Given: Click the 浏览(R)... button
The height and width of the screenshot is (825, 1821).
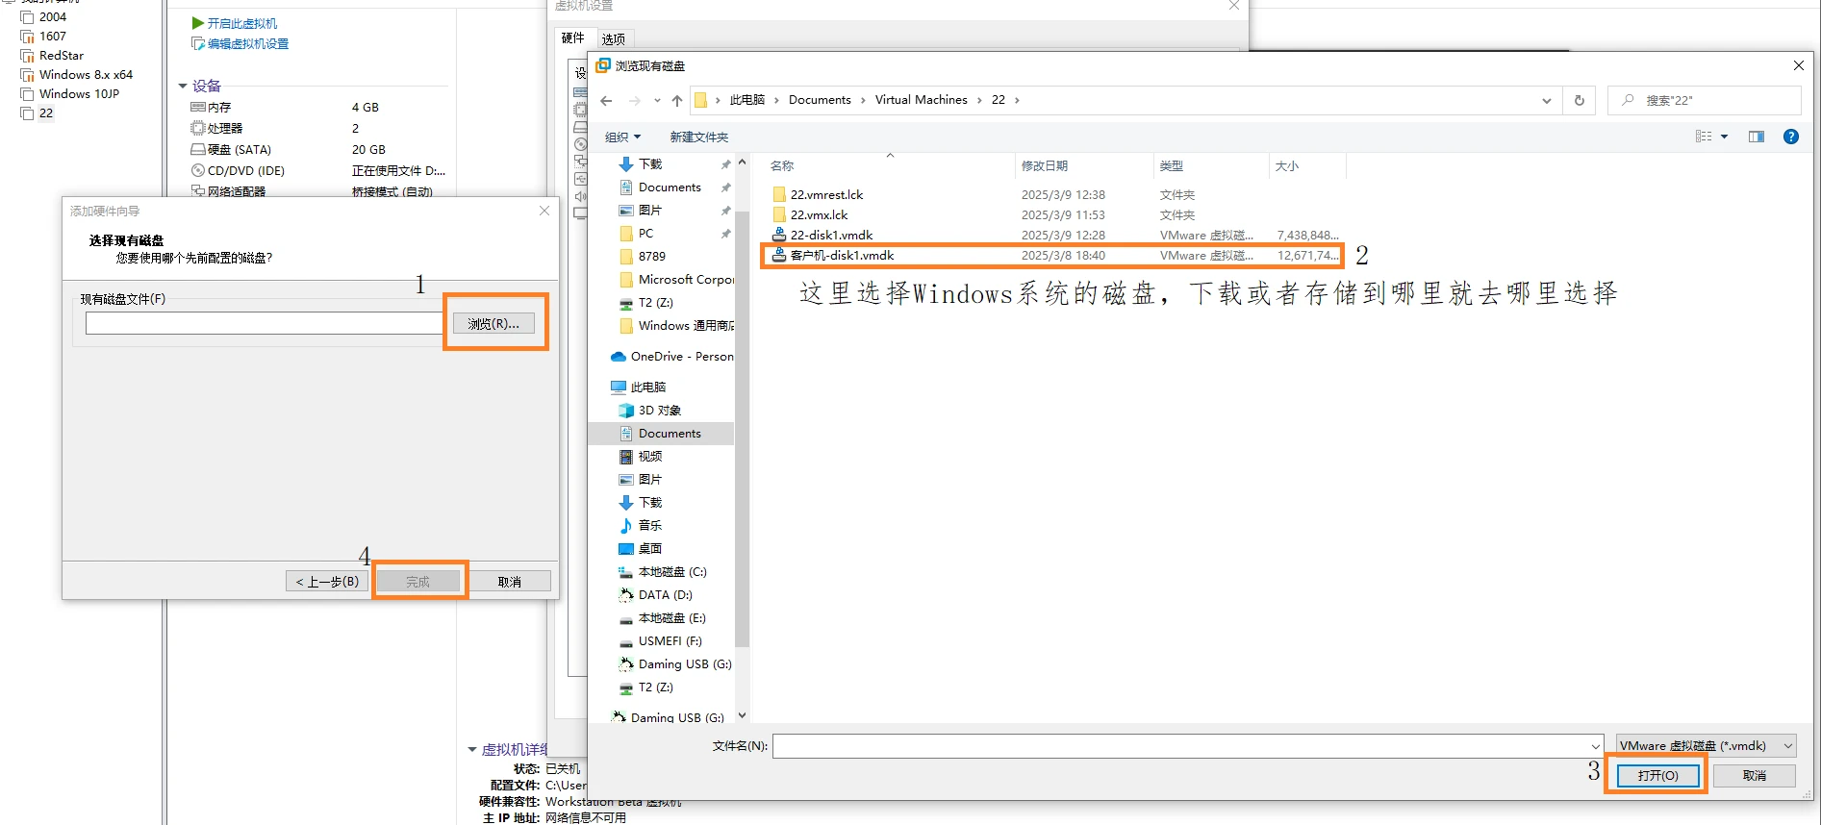Looking at the screenshot, I should point(493,324).
